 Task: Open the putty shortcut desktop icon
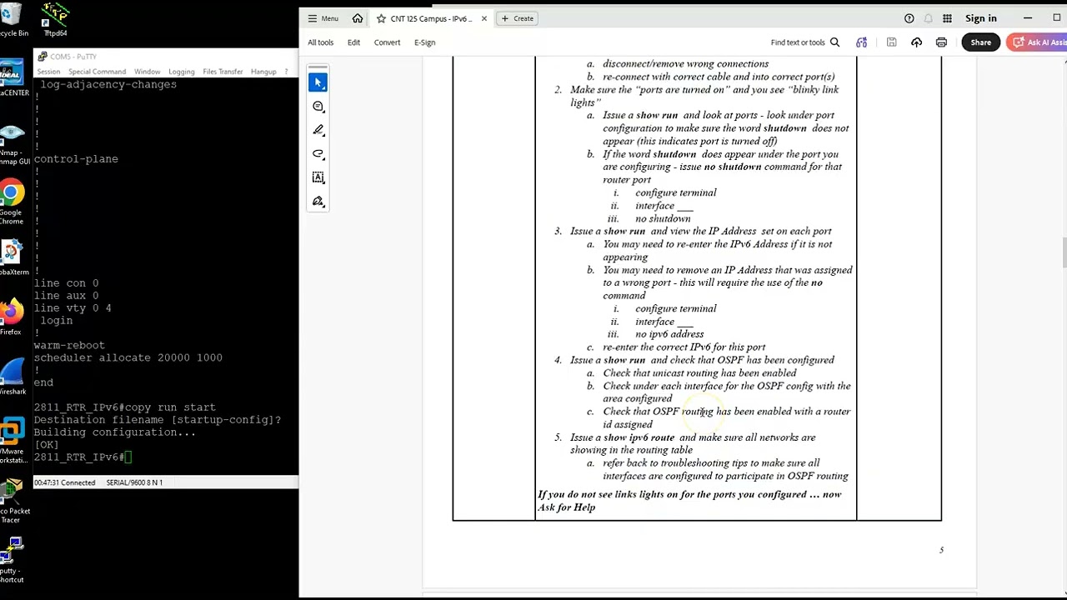[x=12, y=561]
